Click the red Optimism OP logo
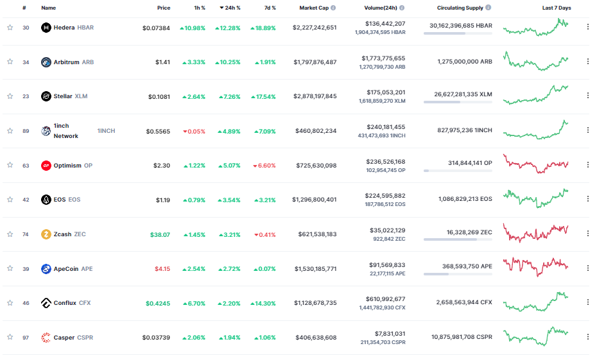This screenshot has width=597, height=355. pyautogui.click(x=46, y=166)
